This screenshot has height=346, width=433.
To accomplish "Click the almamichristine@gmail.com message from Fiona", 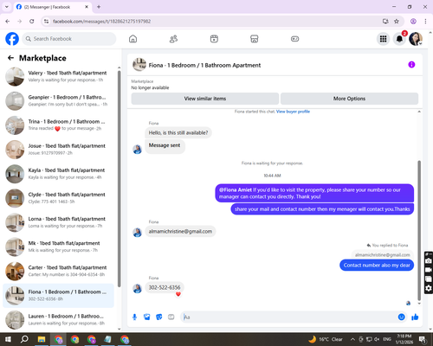I will point(180,231).
